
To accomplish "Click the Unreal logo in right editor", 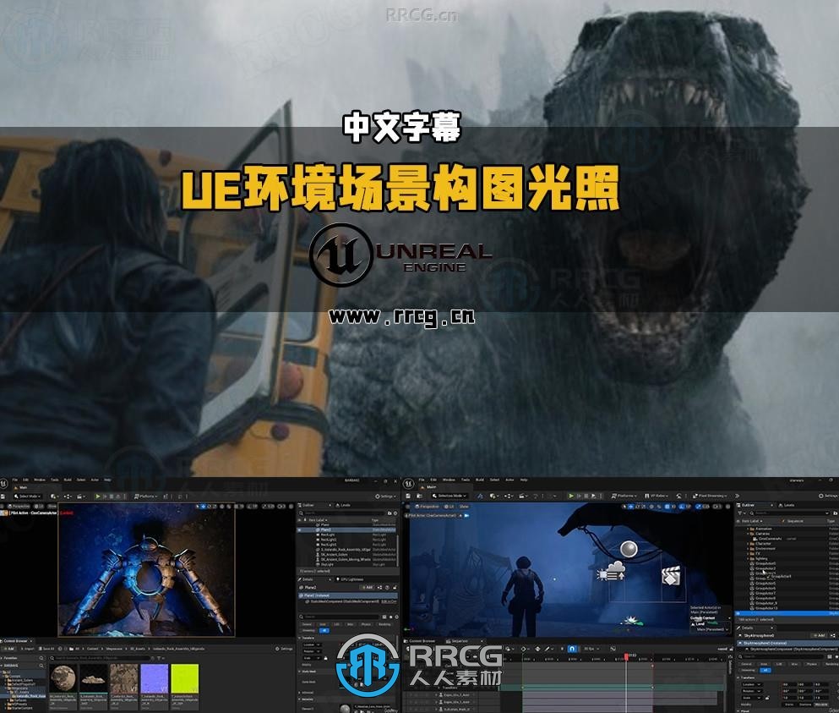I will click(409, 484).
